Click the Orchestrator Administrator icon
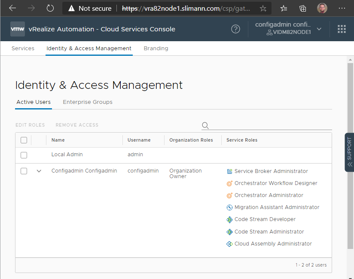Screen dimensions: 354x279 point(229,195)
